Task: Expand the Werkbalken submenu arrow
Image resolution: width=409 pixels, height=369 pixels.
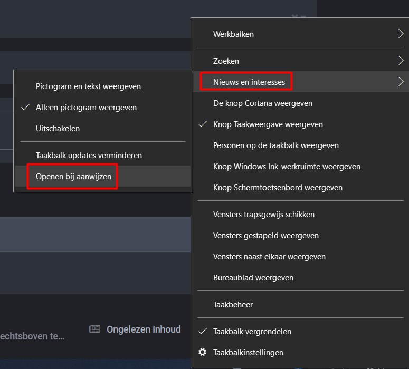Action: 401,34
